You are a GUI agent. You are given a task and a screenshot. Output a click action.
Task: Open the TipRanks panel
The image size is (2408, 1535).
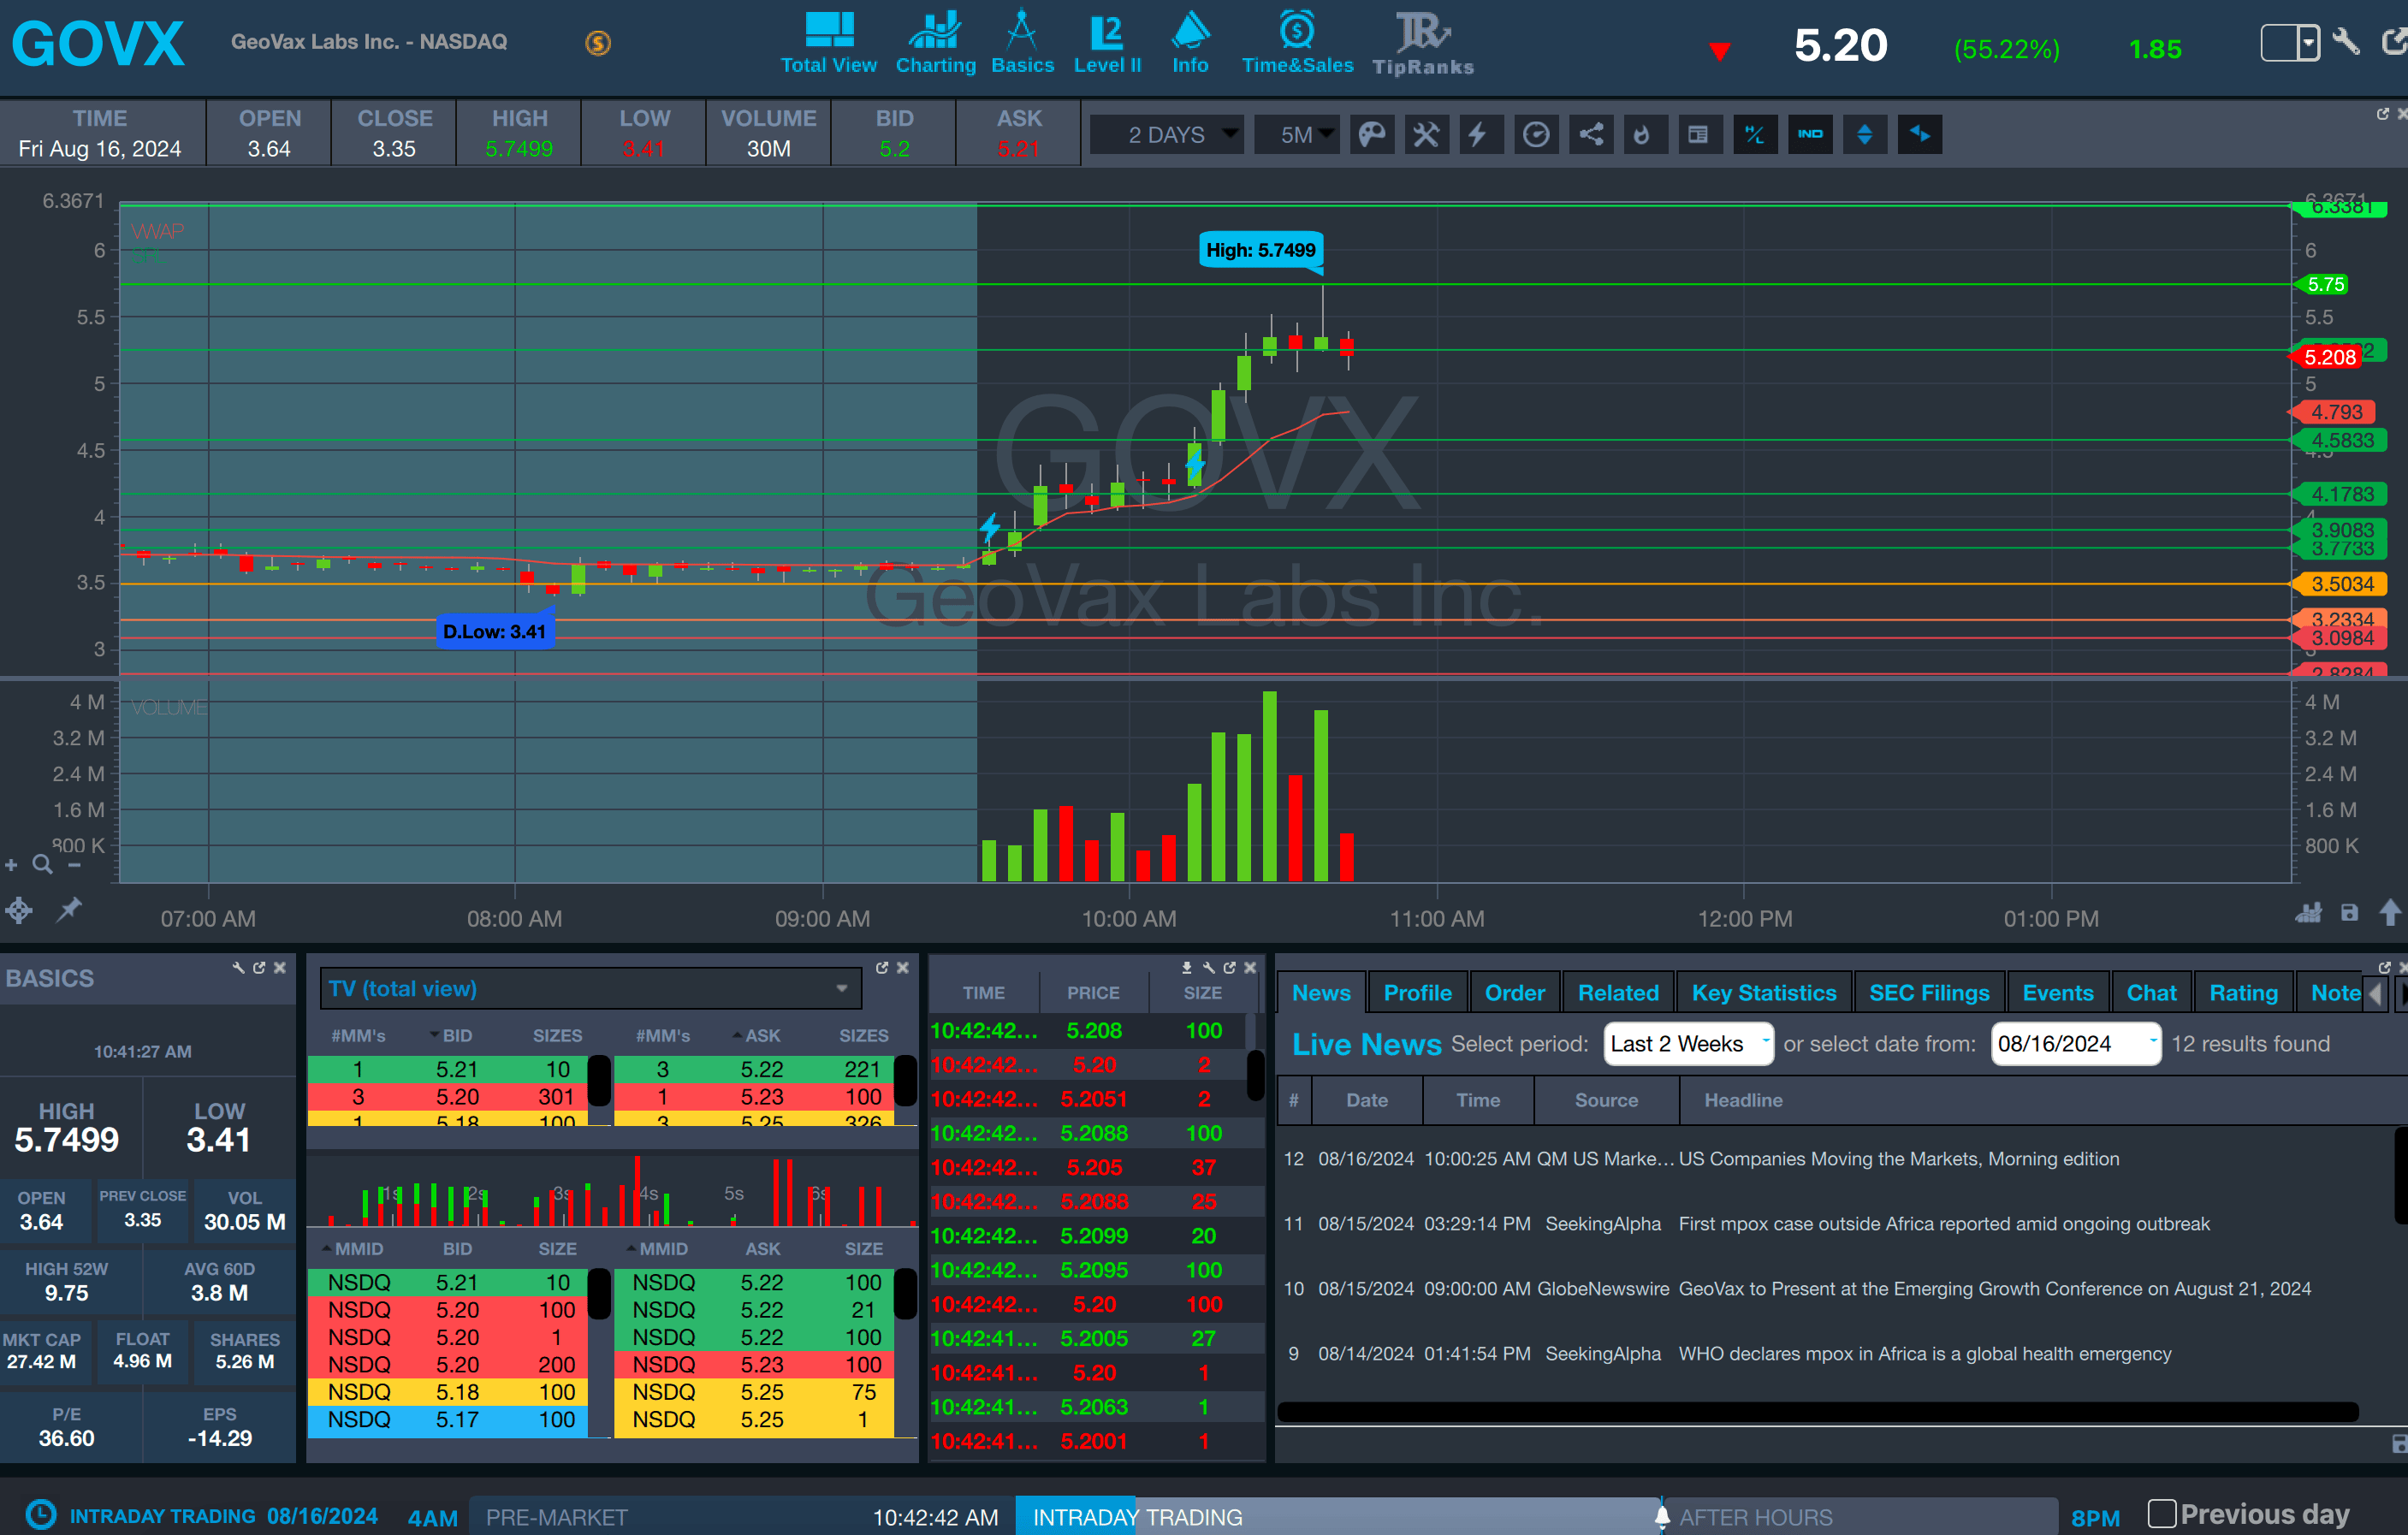click(x=1422, y=44)
